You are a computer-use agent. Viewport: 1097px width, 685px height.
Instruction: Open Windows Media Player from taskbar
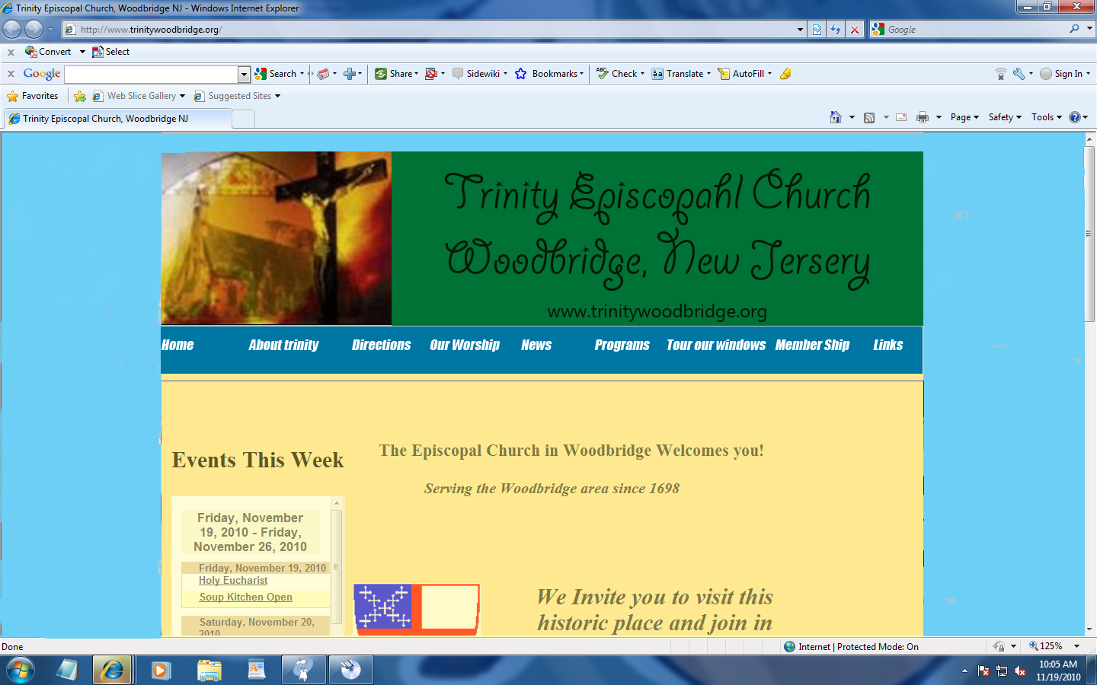tap(160, 670)
